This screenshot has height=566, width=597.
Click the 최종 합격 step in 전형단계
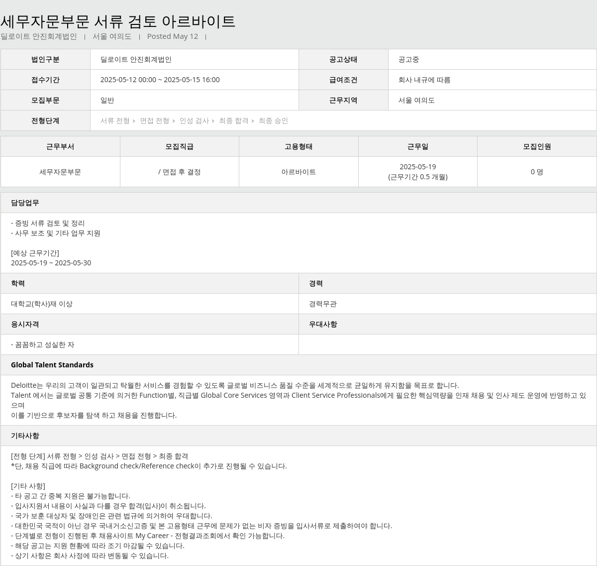pos(234,120)
